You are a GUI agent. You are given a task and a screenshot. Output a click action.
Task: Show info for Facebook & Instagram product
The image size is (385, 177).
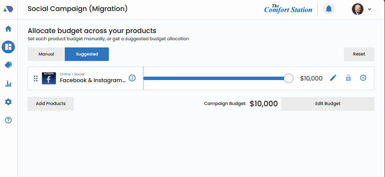click(132, 78)
